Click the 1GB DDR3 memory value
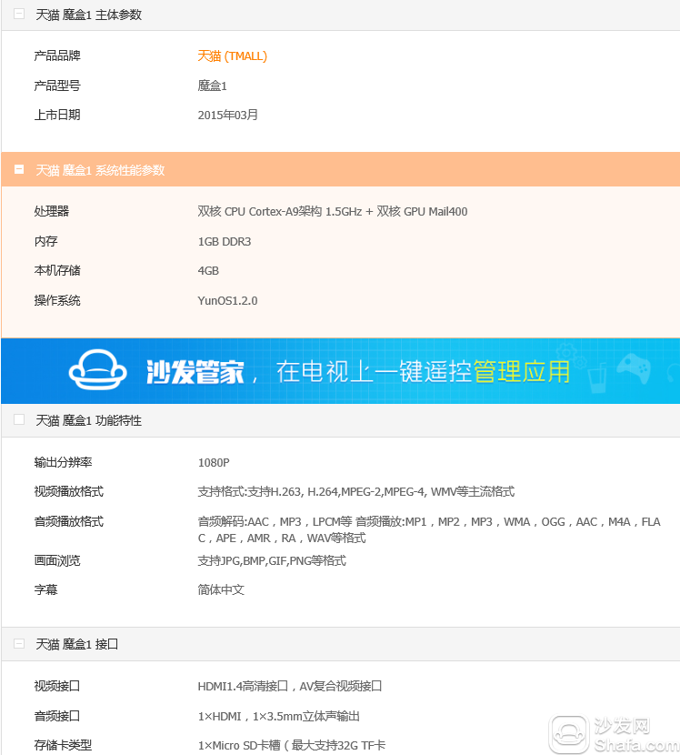 (225, 242)
